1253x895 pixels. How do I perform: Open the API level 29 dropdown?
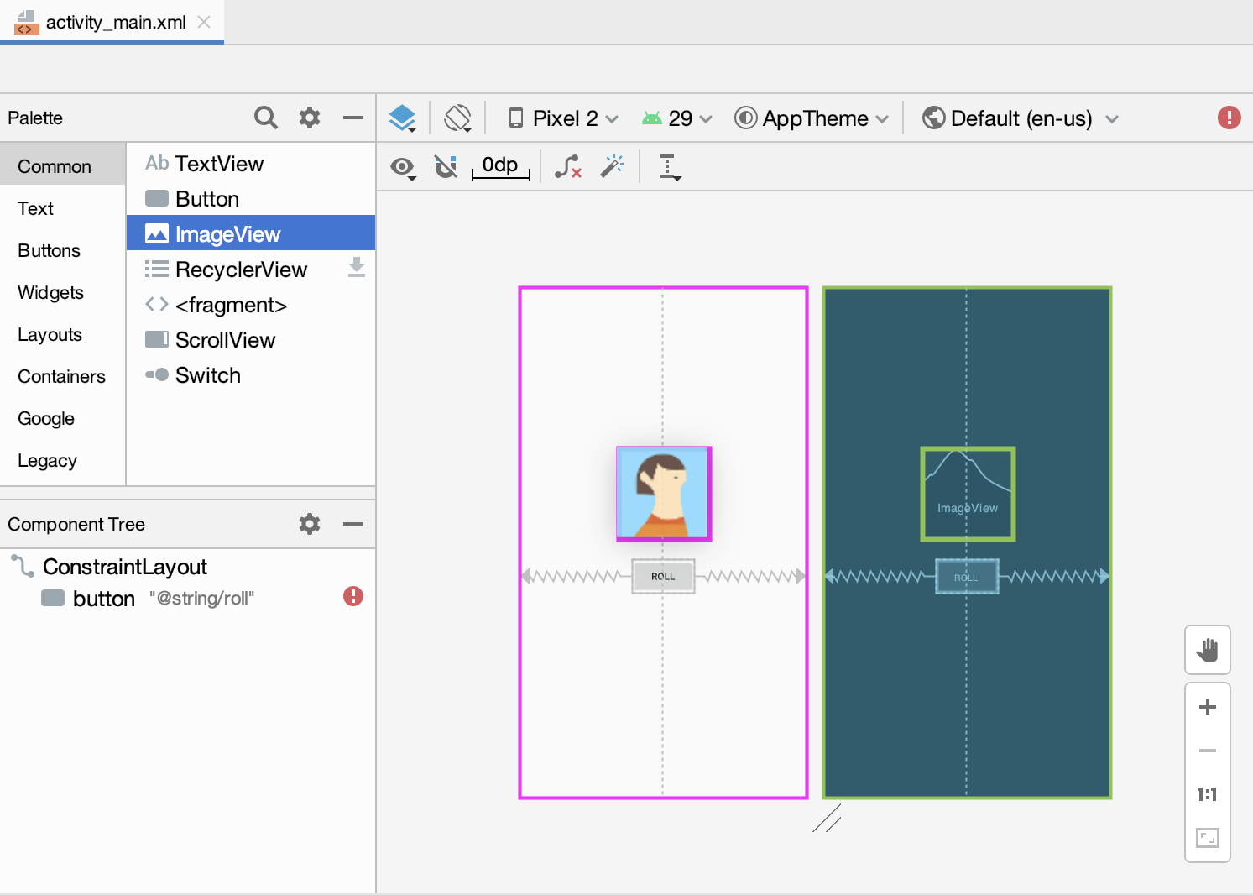pos(676,118)
